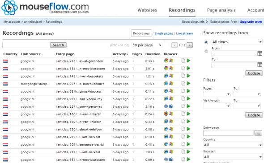Open page details icon for the 1:03 s recording
This screenshot has height=163, width=264.
[x=183, y=152]
